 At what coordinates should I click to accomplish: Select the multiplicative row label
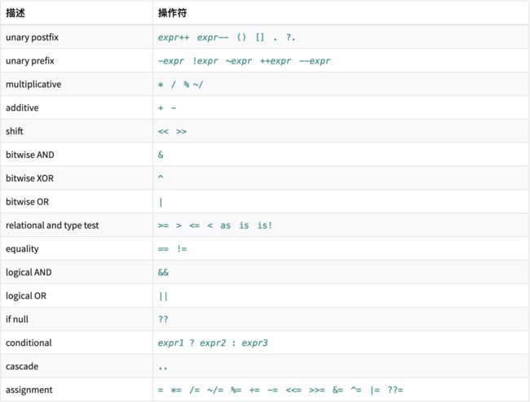click(x=33, y=84)
